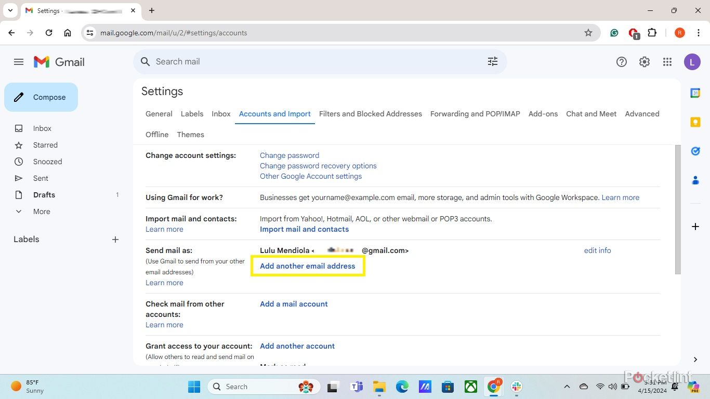Click the Settings gear icon
Viewport: 710px width, 399px height.
point(644,62)
